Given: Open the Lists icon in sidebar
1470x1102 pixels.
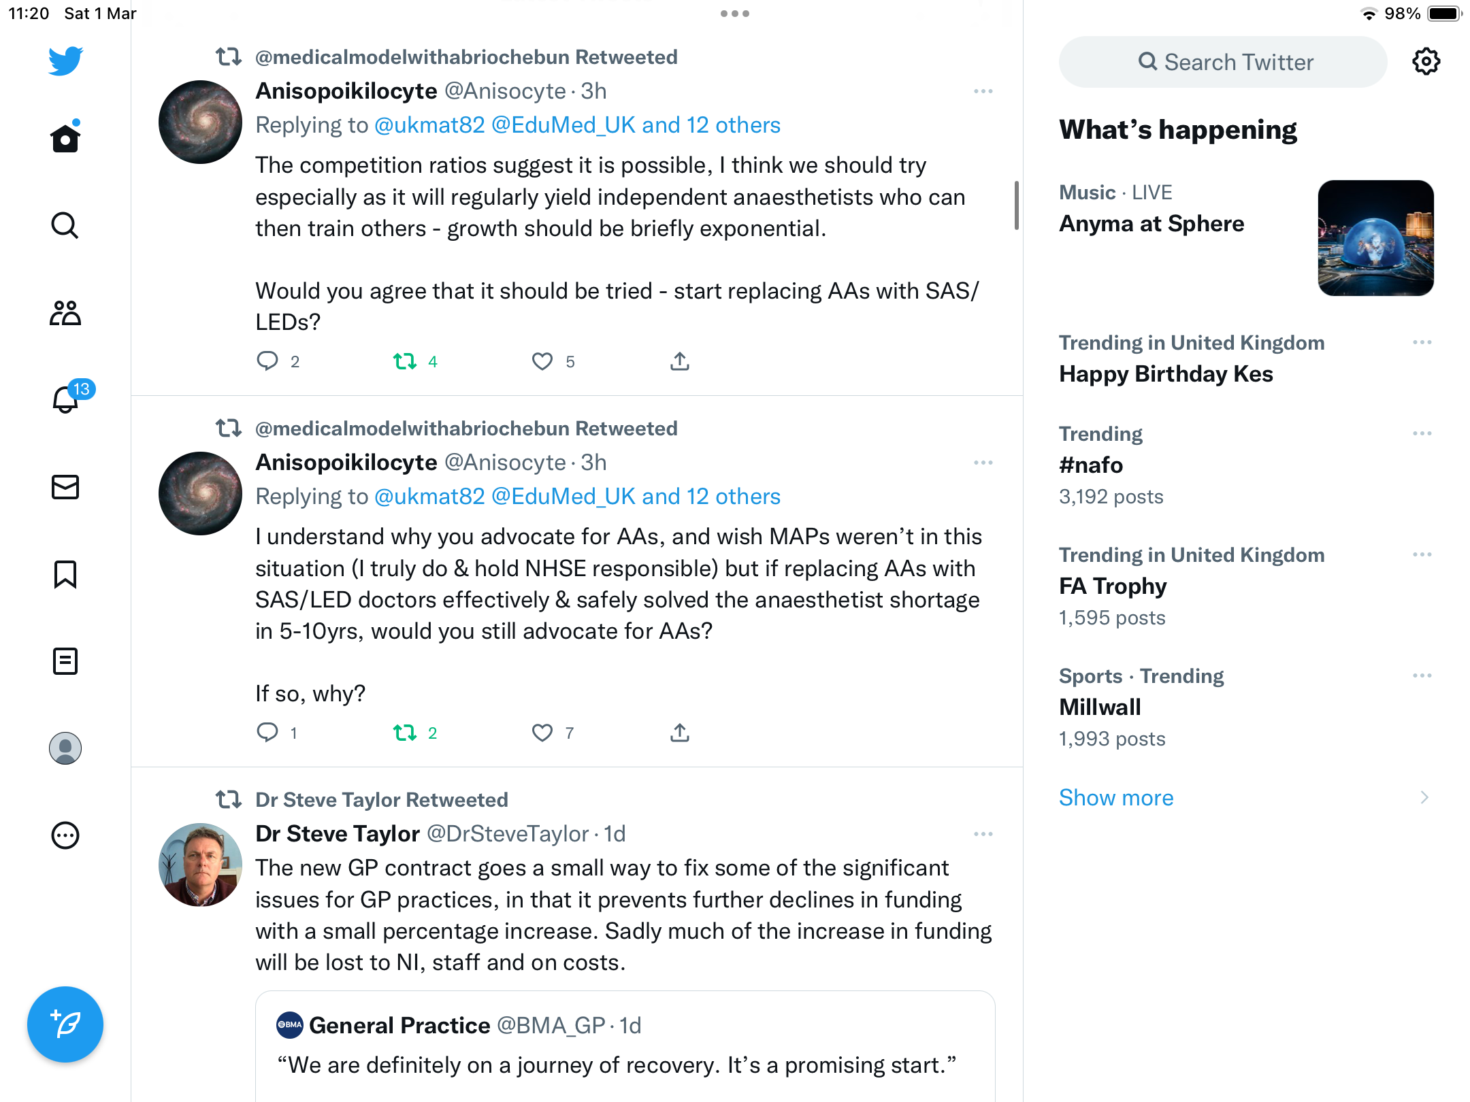Looking at the screenshot, I should coord(65,661).
